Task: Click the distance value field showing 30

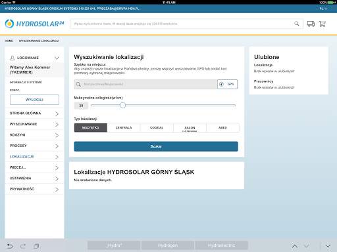Action: tap(81, 106)
